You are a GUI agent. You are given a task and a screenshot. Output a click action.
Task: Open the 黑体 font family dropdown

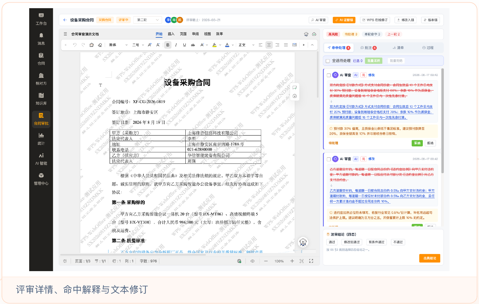(x=118, y=45)
